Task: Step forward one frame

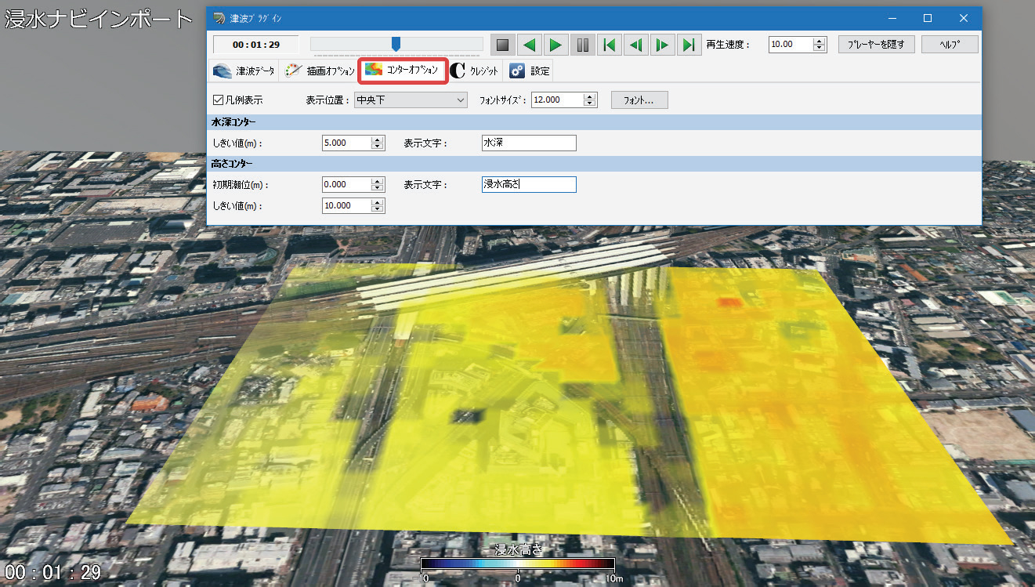Action: click(x=663, y=45)
